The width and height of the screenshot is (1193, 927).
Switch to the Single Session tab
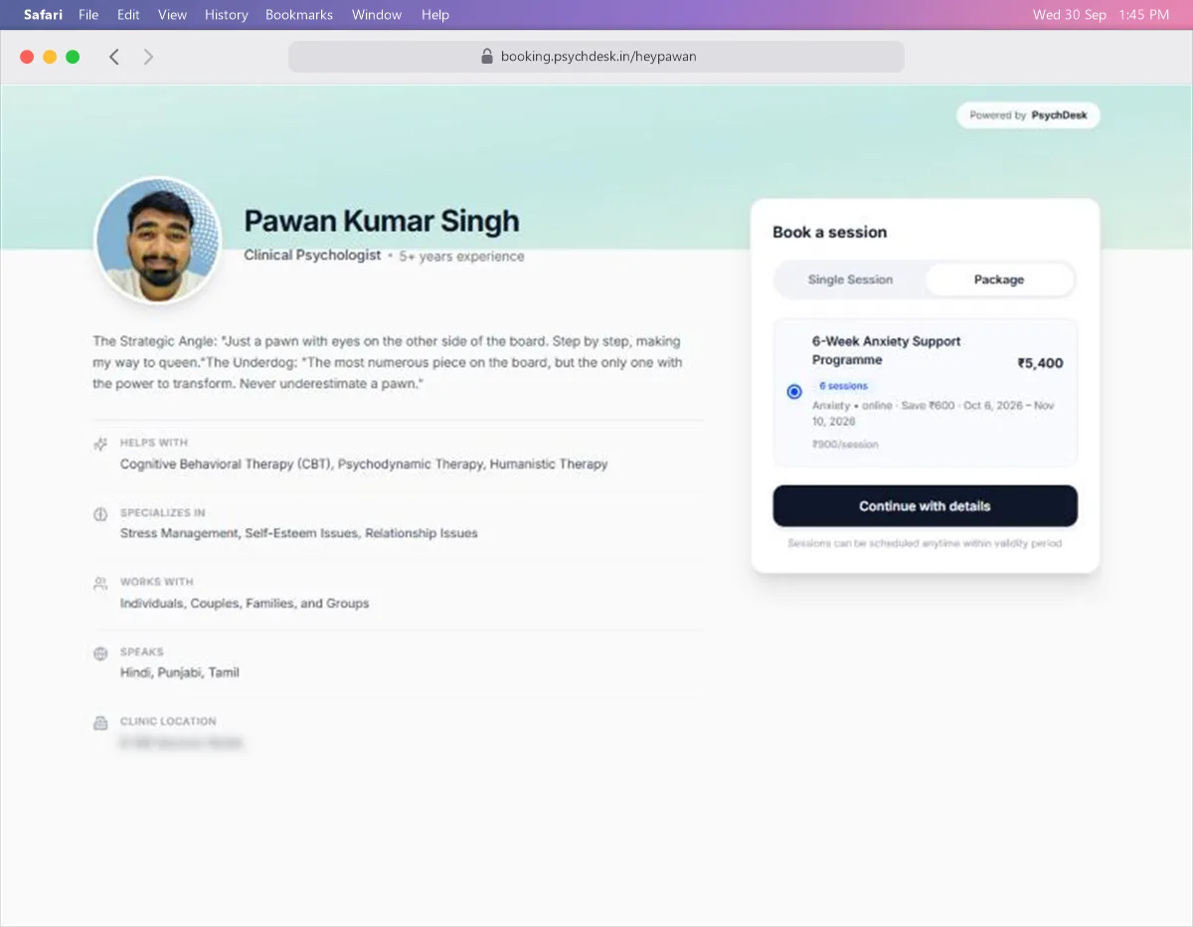(x=850, y=279)
